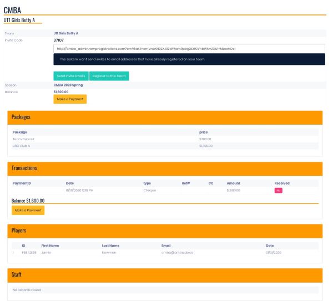Click Make a Payment below the Balance row
The width and height of the screenshot is (333, 301).
tap(70, 99)
